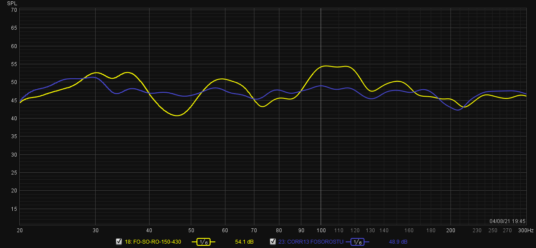The width and height of the screenshot is (536, 248).
Task: Click the 60 frequency axis label
Action: click(x=225, y=230)
